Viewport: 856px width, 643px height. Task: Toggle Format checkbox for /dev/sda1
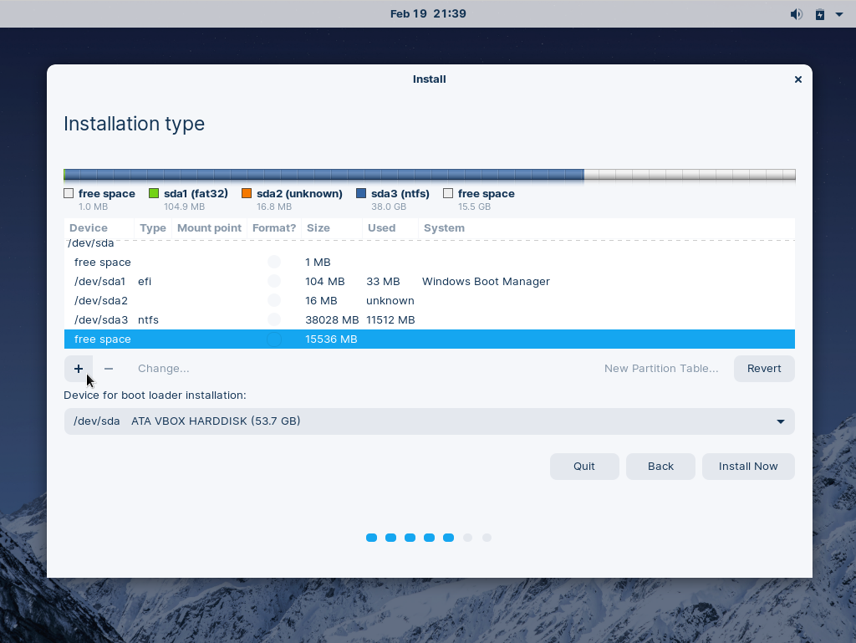pos(274,282)
